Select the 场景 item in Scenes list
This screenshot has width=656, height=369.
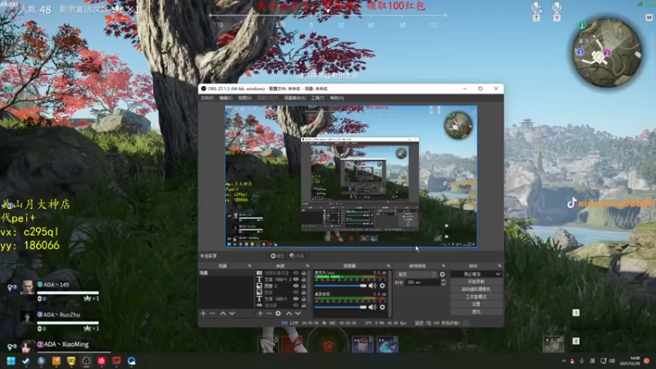pyautogui.click(x=226, y=273)
